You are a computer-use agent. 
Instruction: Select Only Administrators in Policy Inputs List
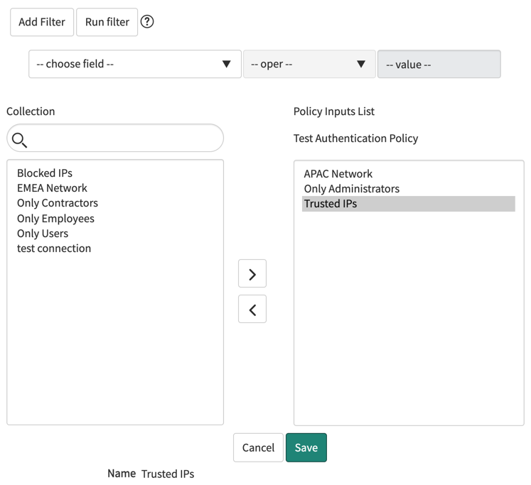coord(352,189)
